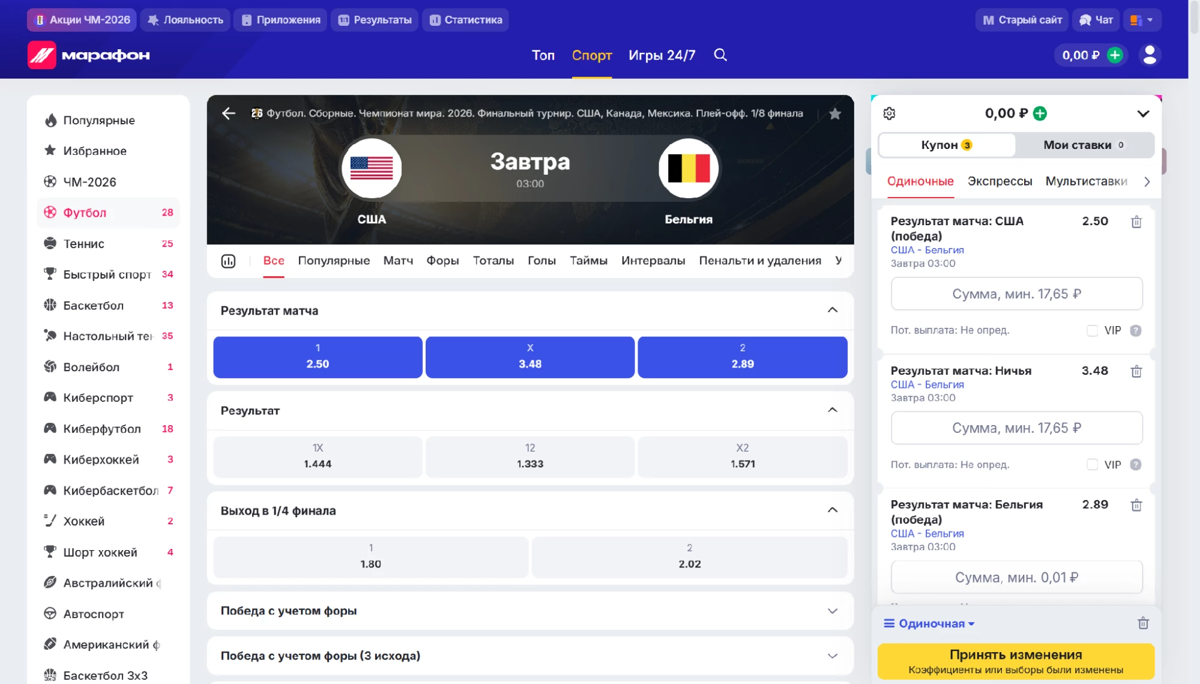Toggle draw X odds 3.48

(x=530, y=357)
